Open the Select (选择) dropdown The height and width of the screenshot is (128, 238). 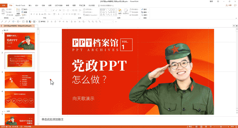tap(144, 15)
